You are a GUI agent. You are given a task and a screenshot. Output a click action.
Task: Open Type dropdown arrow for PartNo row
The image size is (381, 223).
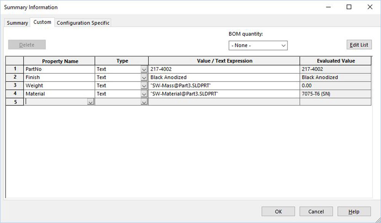click(x=144, y=70)
